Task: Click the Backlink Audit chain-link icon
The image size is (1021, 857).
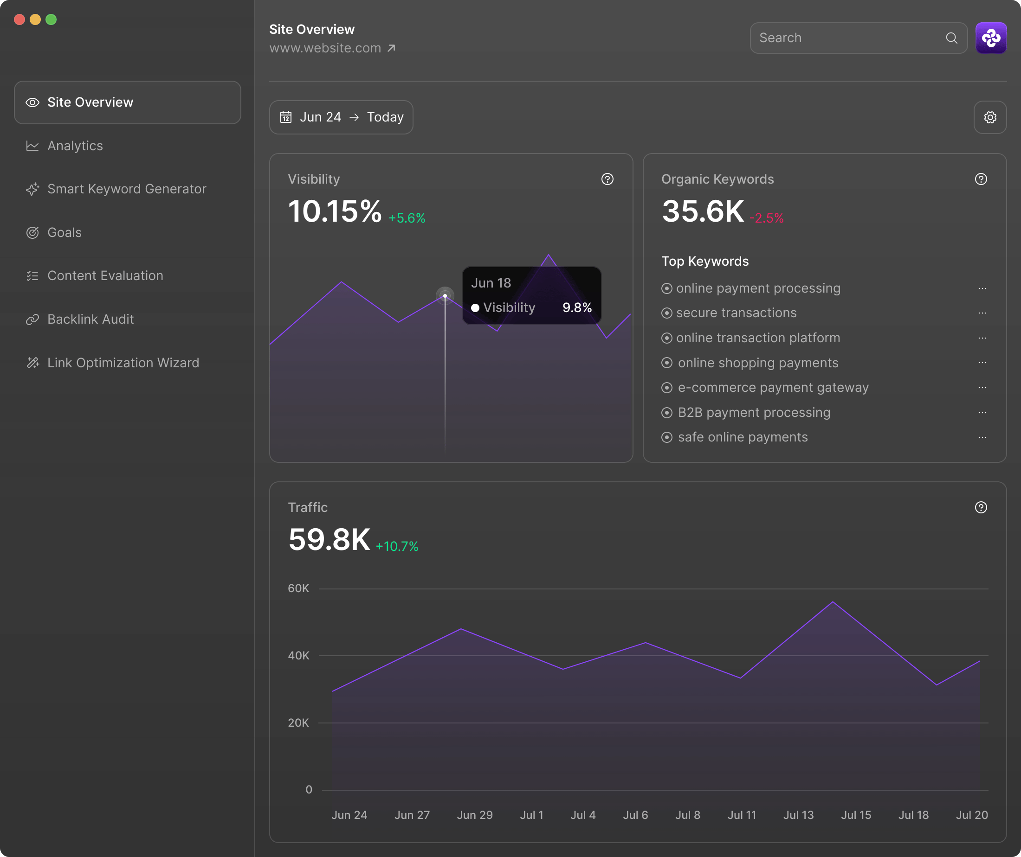Action: tap(32, 319)
